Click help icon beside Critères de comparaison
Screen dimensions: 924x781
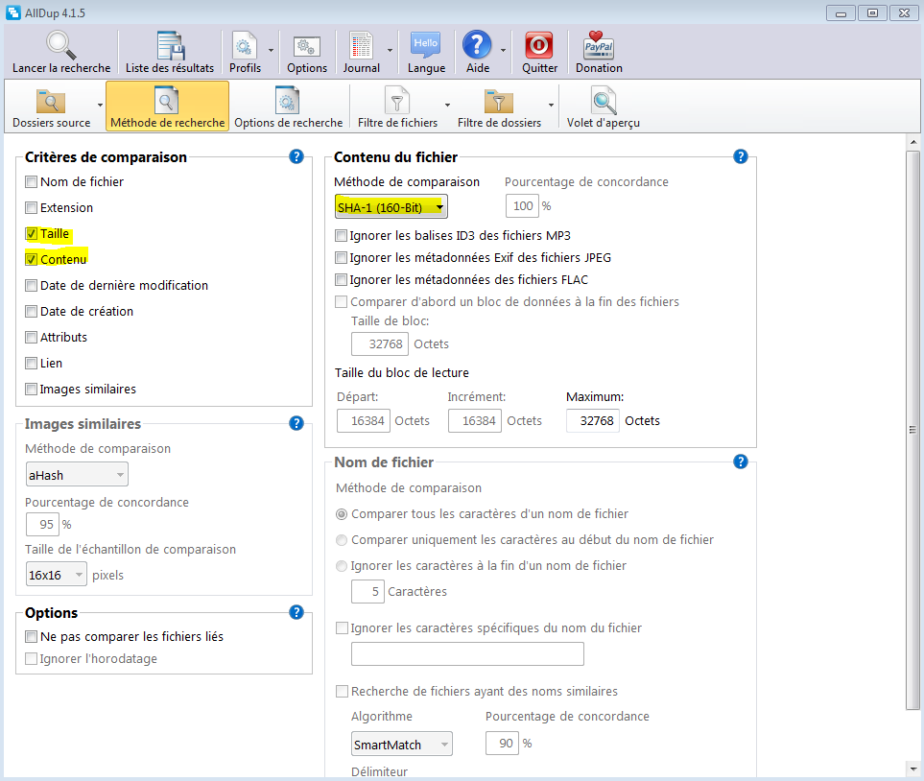[x=296, y=156]
